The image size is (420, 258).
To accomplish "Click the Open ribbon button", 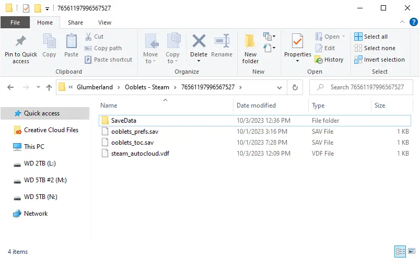I will pos(330,37).
